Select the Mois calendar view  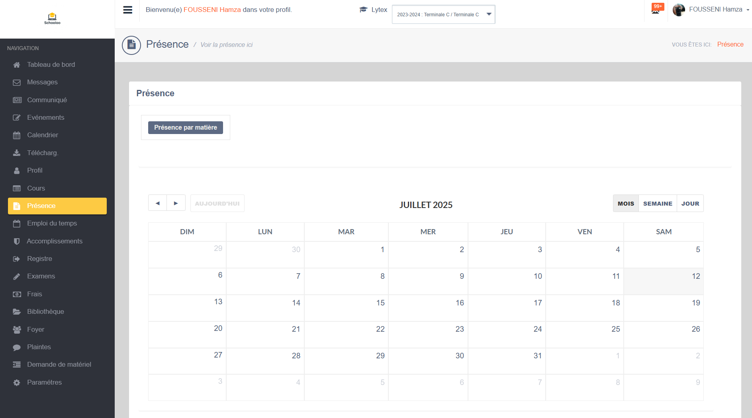tap(625, 204)
